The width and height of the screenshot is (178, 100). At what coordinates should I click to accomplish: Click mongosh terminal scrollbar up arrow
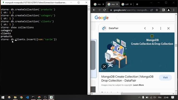pyautogui.click(x=89, y=6)
